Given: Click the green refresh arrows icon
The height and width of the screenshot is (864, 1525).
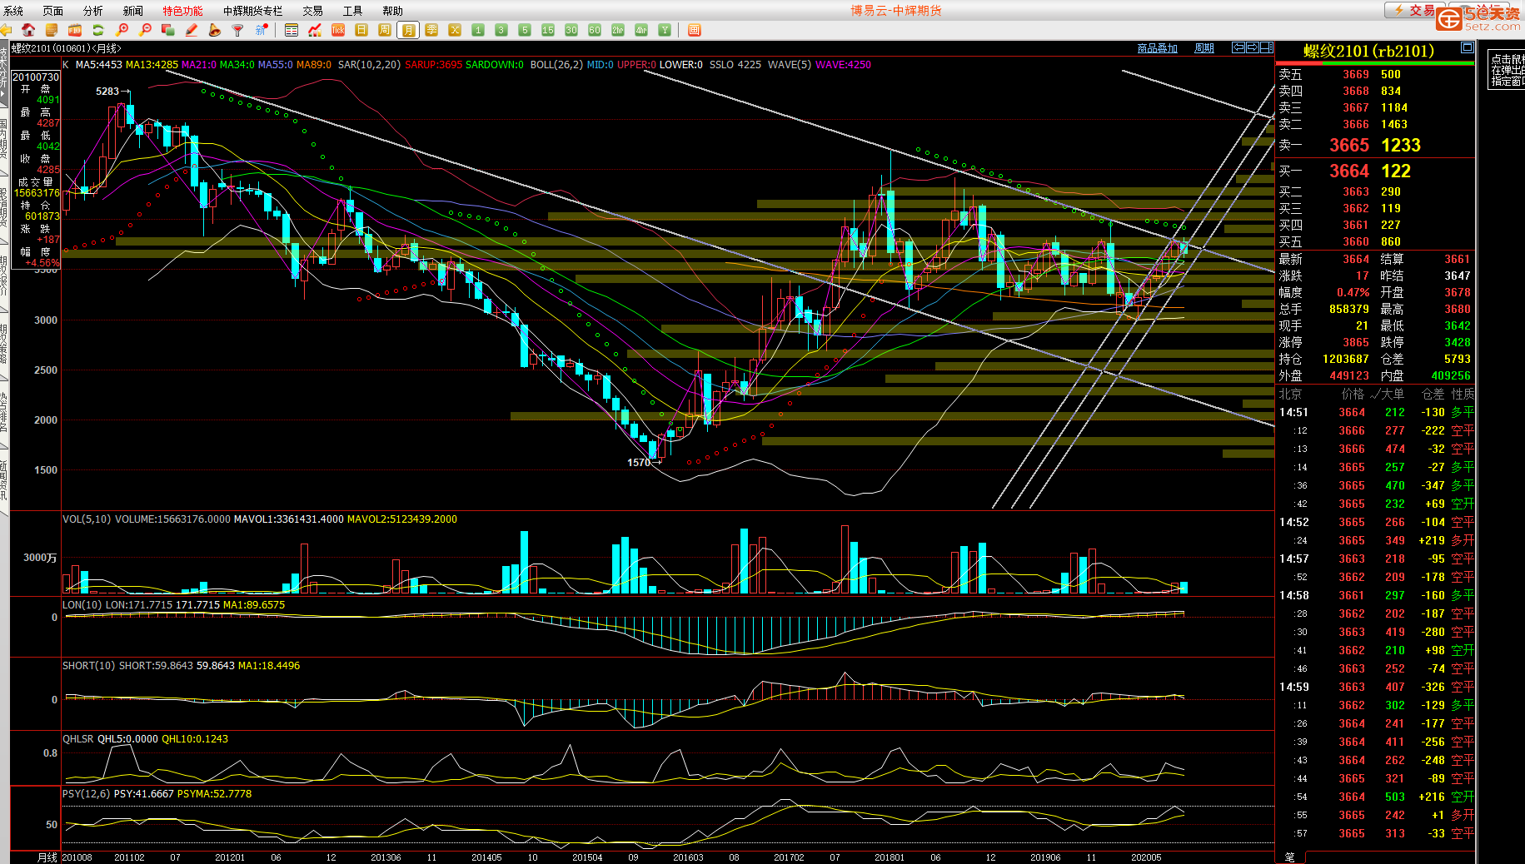Looking at the screenshot, I should (98, 30).
